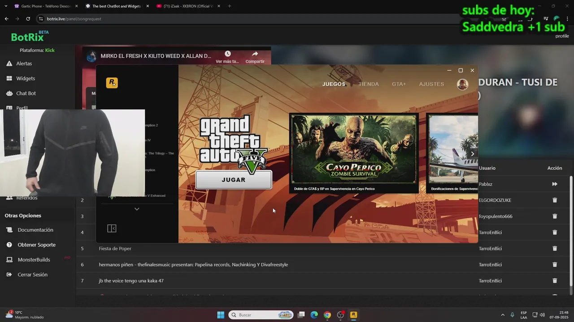Click the BotRix BETA logo

click(x=30, y=36)
